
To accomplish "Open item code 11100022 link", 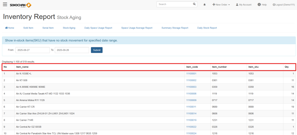I will click(x=191, y=127).
